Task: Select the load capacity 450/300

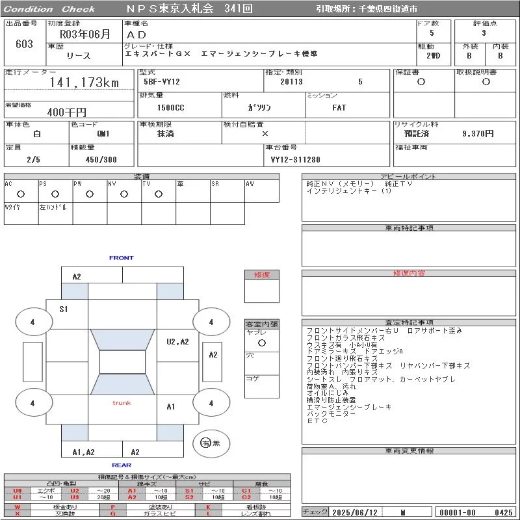Action: [x=101, y=159]
